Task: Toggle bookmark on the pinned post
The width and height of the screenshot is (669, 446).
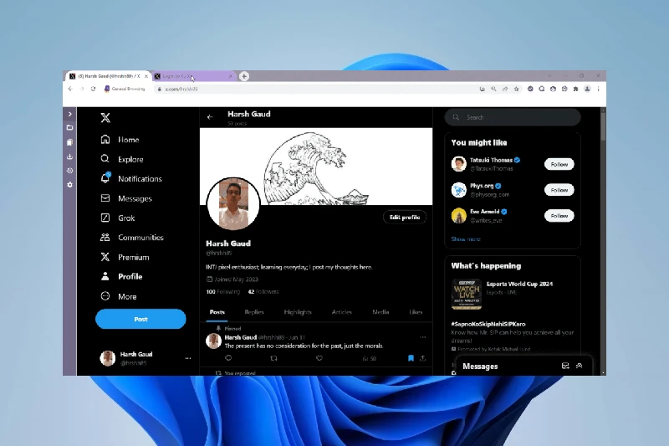Action: click(411, 358)
